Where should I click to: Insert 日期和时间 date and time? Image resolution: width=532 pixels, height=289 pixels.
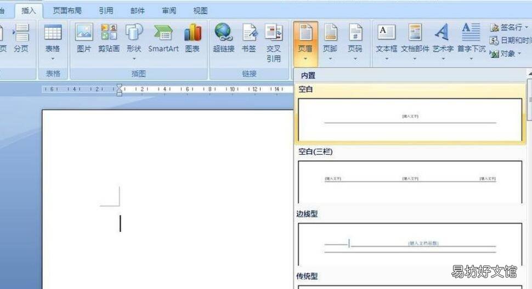coord(510,41)
